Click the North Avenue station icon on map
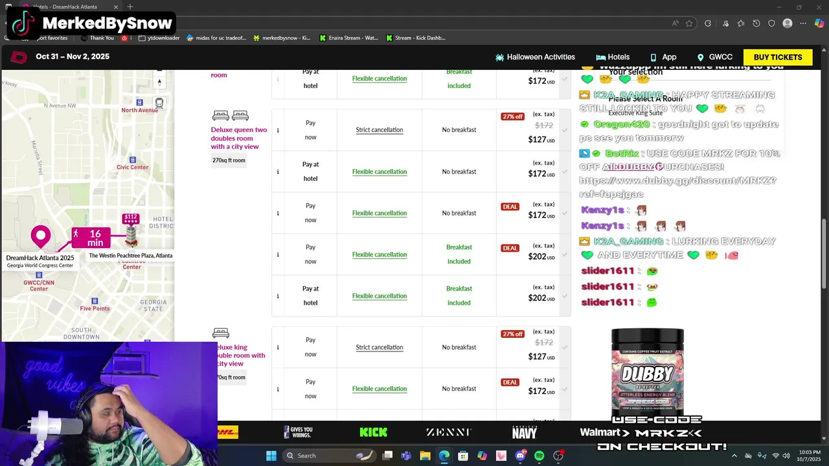The height and width of the screenshot is (466, 829). [x=139, y=102]
